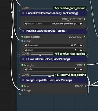Screen dimensions: 98x111
Task: Click the dilation value 8
Action: point(75,50)
